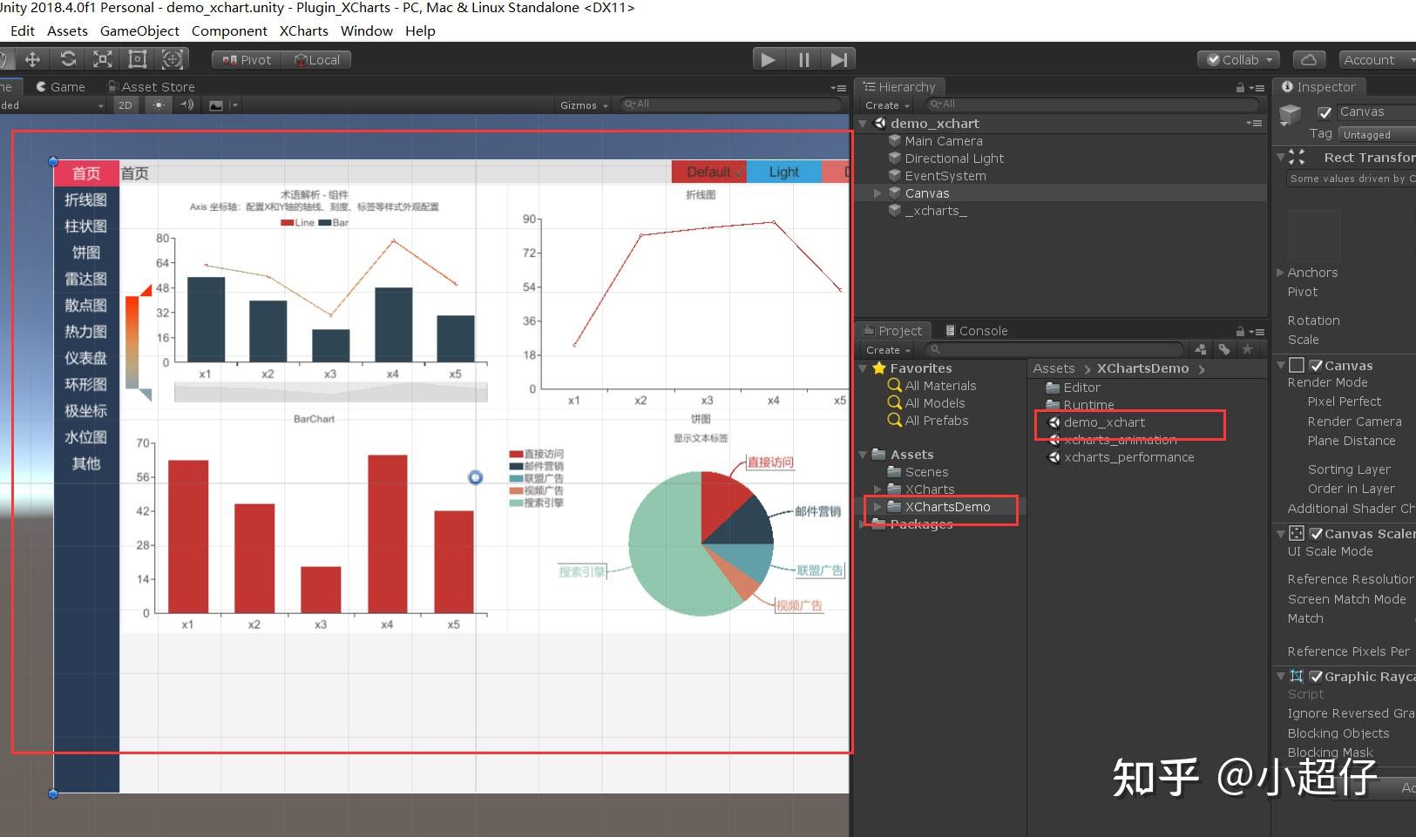Collapse the Favorites group
The width and height of the screenshot is (1416, 837).
click(864, 368)
